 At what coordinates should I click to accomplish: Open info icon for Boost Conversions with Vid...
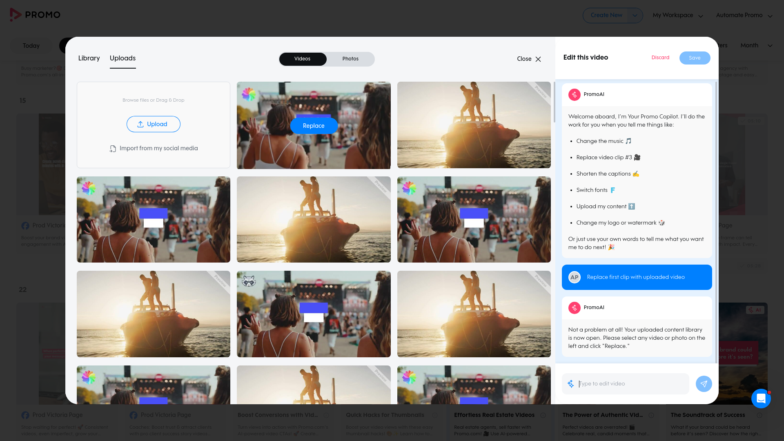tap(326, 415)
